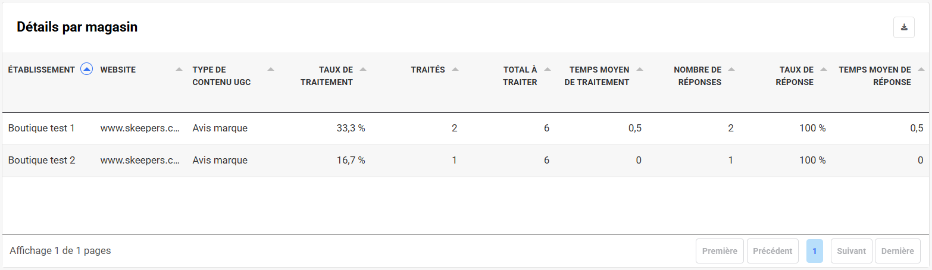Jump to the Dernière page
This screenshot has width=932, height=270.
pyautogui.click(x=897, y=251)
